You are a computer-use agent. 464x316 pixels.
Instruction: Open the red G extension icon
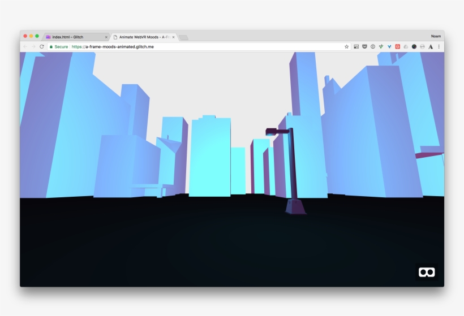click(398, 47)
